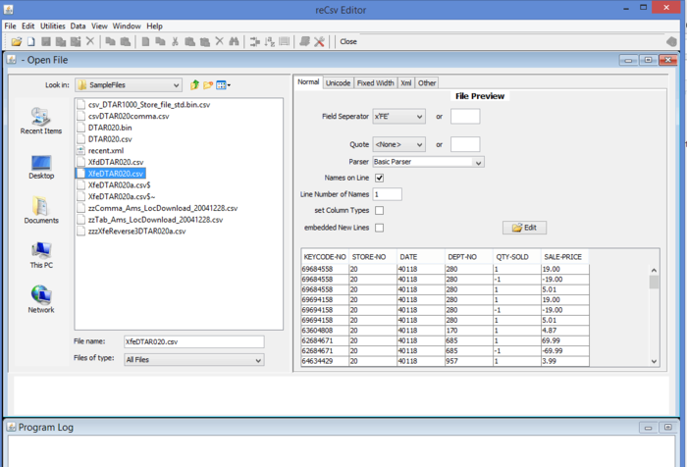
Task: Maximize the Open File internal window
Action: [648, 60]
